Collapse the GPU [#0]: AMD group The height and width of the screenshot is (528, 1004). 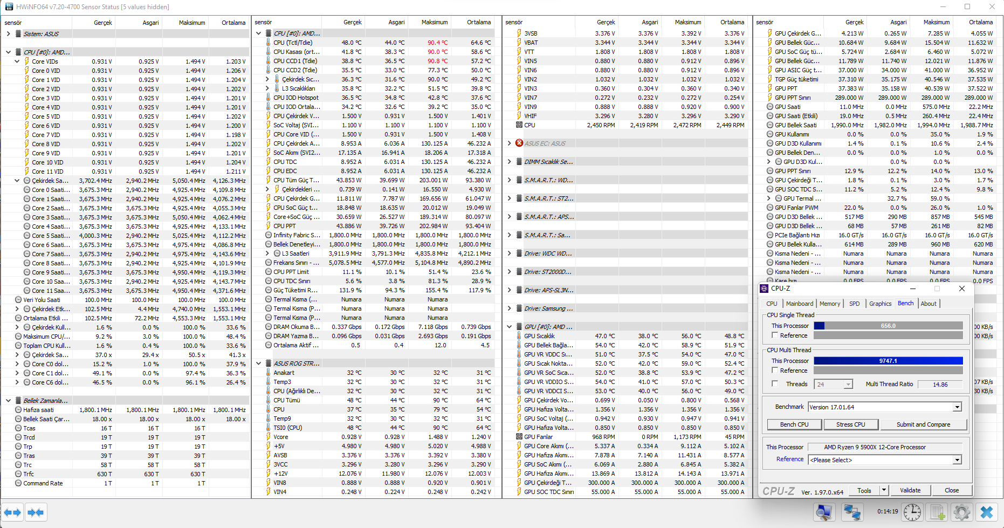click(x=509, y=326)
